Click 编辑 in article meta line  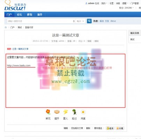click(x=89, y=41)
